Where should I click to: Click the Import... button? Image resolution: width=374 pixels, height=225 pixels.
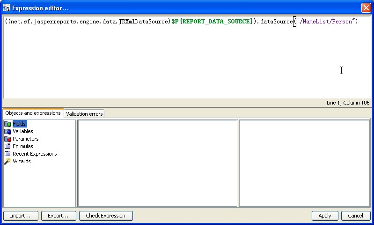[21, 216]
